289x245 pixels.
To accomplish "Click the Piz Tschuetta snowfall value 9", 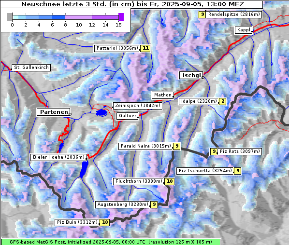I will 238,171.
